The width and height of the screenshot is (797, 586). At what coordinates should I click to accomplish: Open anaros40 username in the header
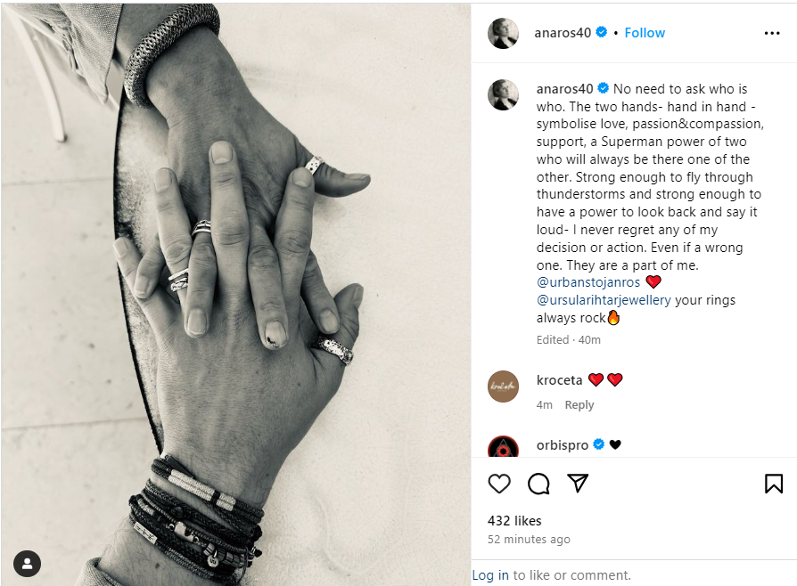[563, 33]
